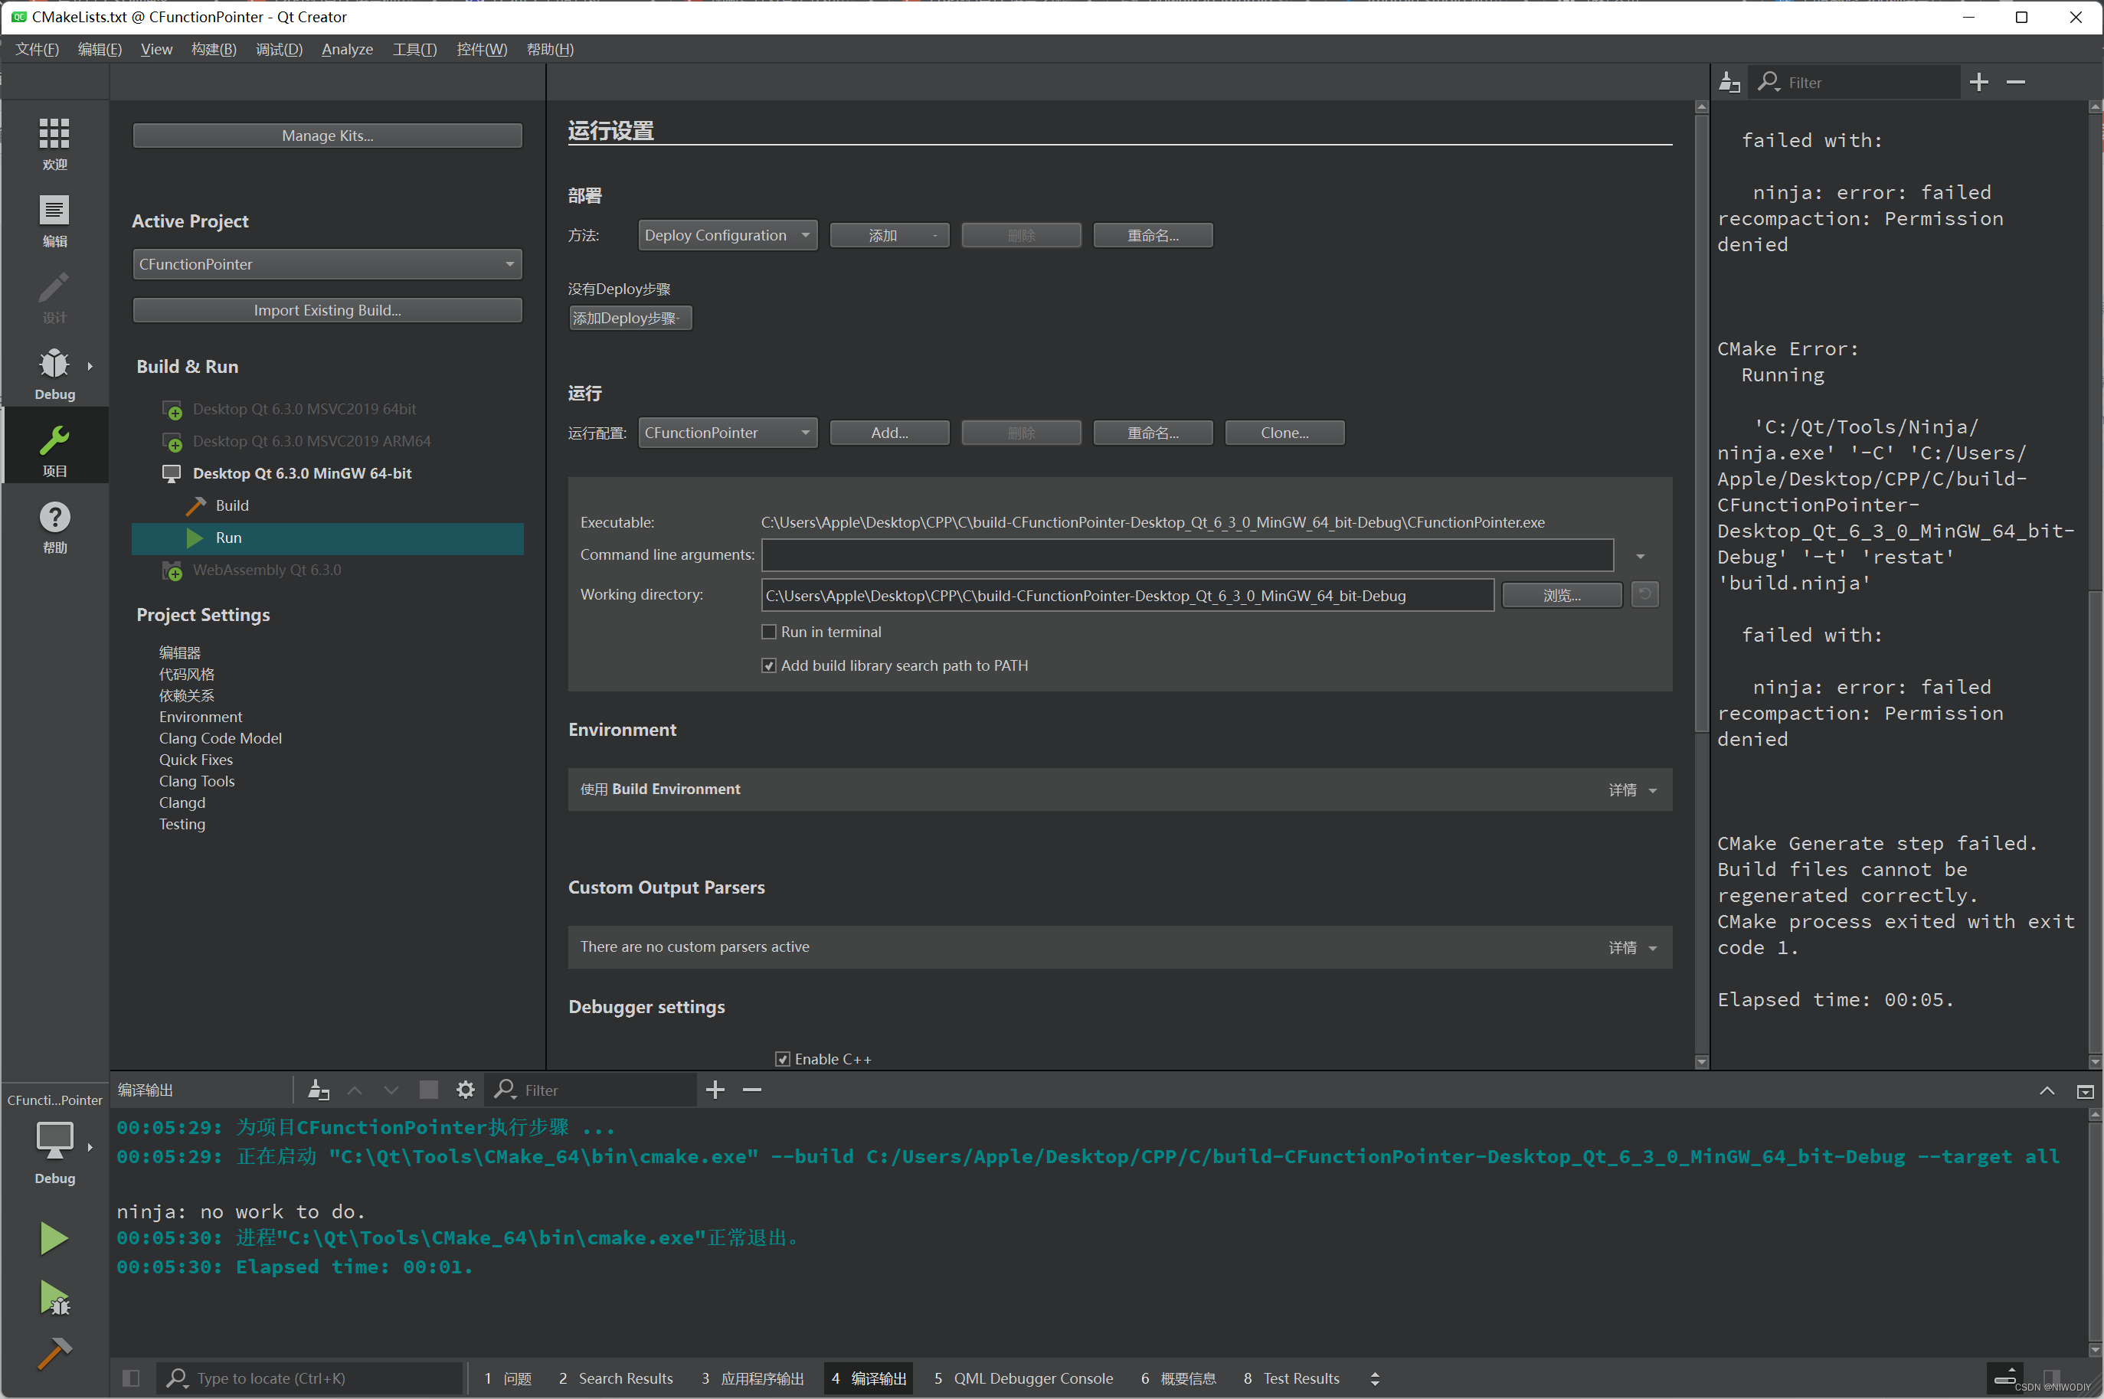Expand Deploy Configuration dropdown

tap(727, 236)
